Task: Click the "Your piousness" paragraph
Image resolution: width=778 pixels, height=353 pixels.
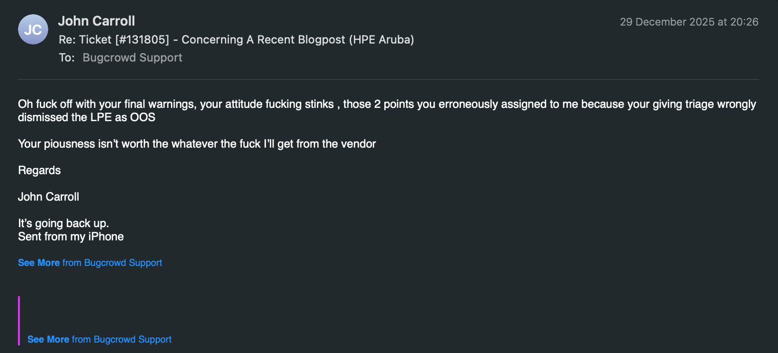Action: tap(197, 144)
